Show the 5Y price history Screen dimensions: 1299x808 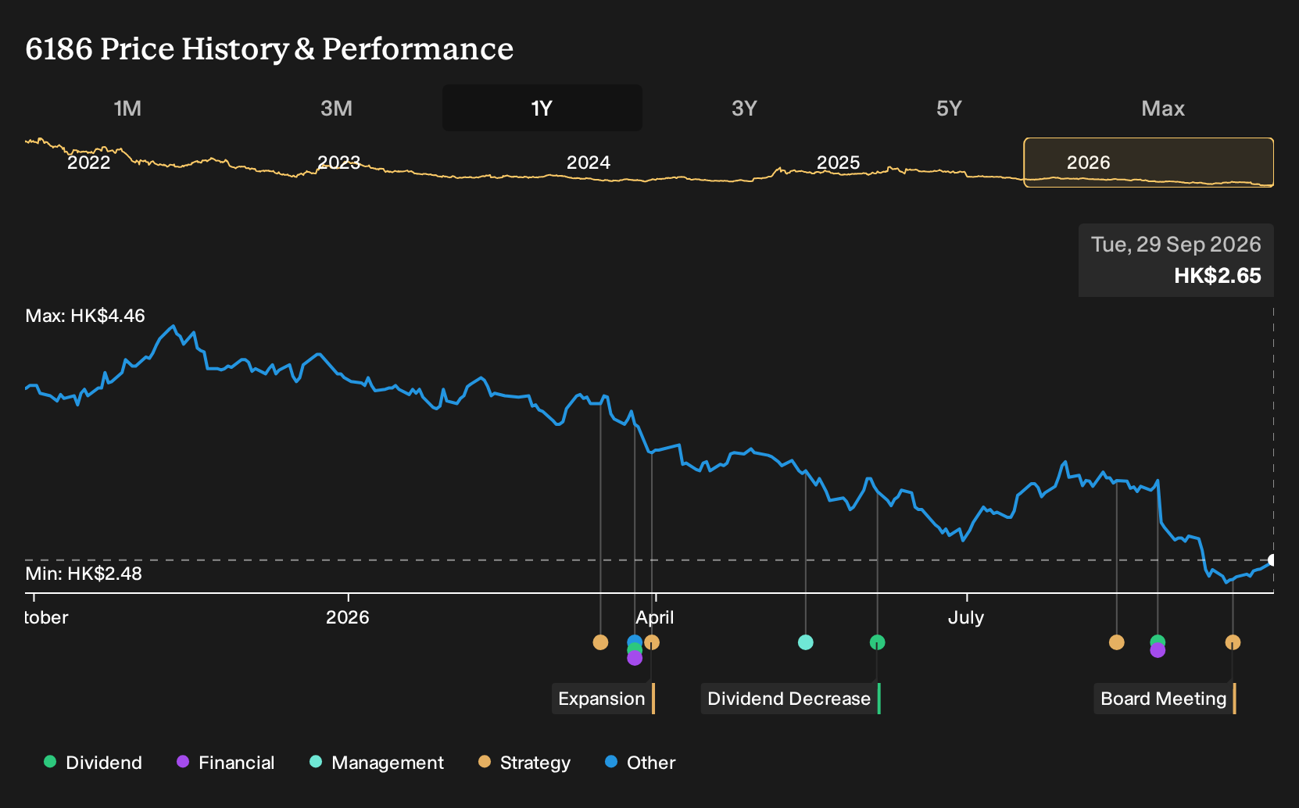pyautogui.click(x=949, y=108)
